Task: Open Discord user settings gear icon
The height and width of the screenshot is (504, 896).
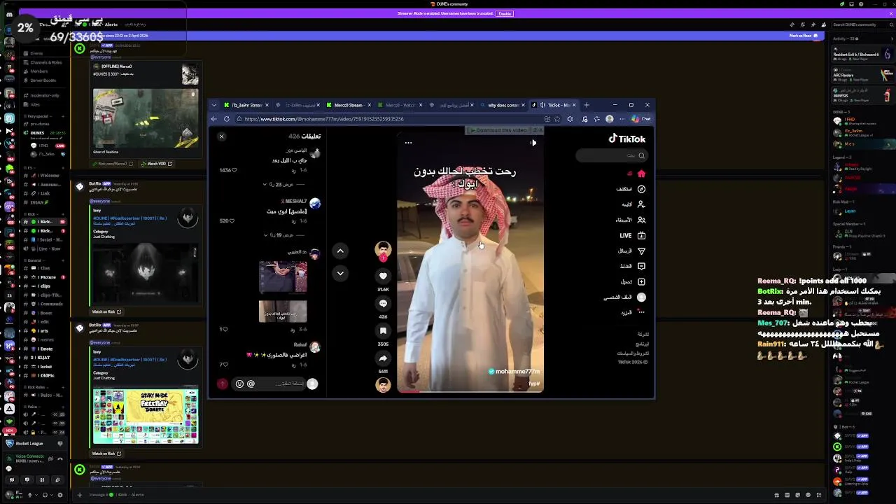Action: point(60,495)
